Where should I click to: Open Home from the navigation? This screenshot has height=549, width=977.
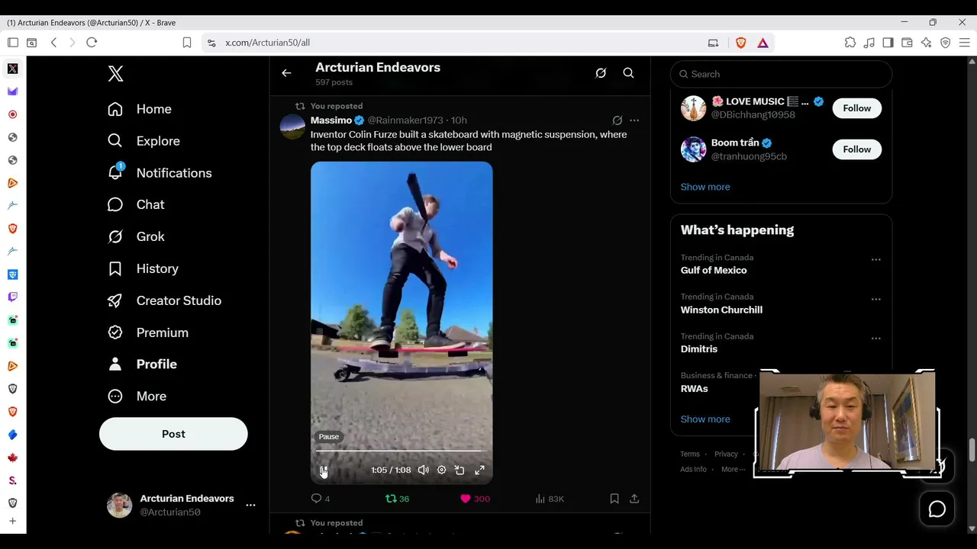140,109
